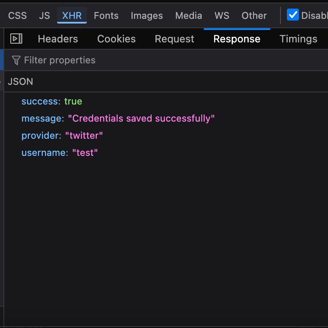Image resolution: width=328 pixels, height=328 pixels.
Task: Open the Cookies tab
Action: click(x=116, y=39)
